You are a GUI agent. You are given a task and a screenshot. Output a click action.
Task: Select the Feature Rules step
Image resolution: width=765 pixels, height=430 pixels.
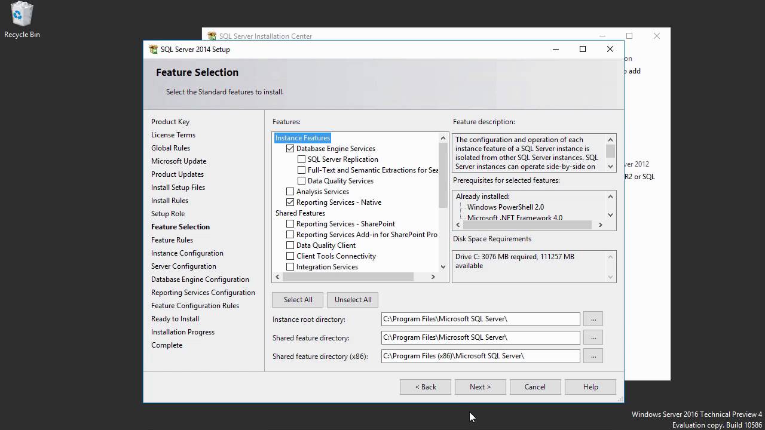click(172, 240)
